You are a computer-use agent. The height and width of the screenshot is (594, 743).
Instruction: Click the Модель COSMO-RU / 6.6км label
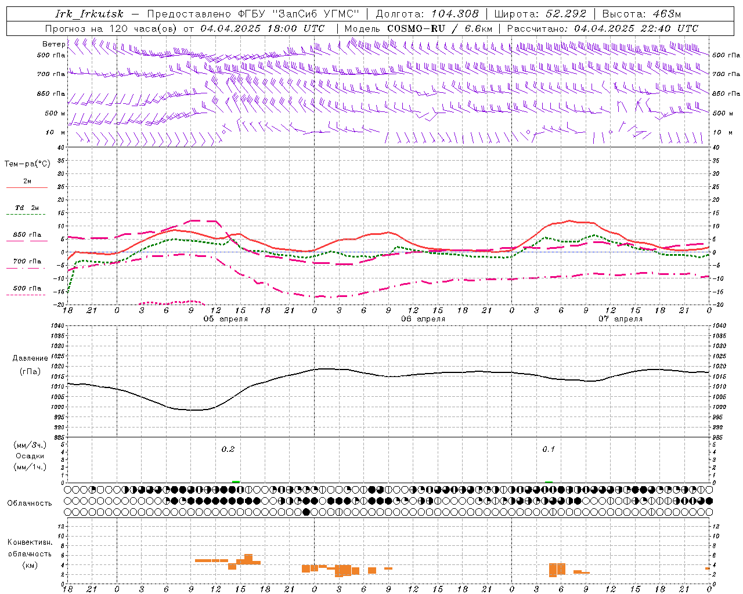[x=419, y=28]
